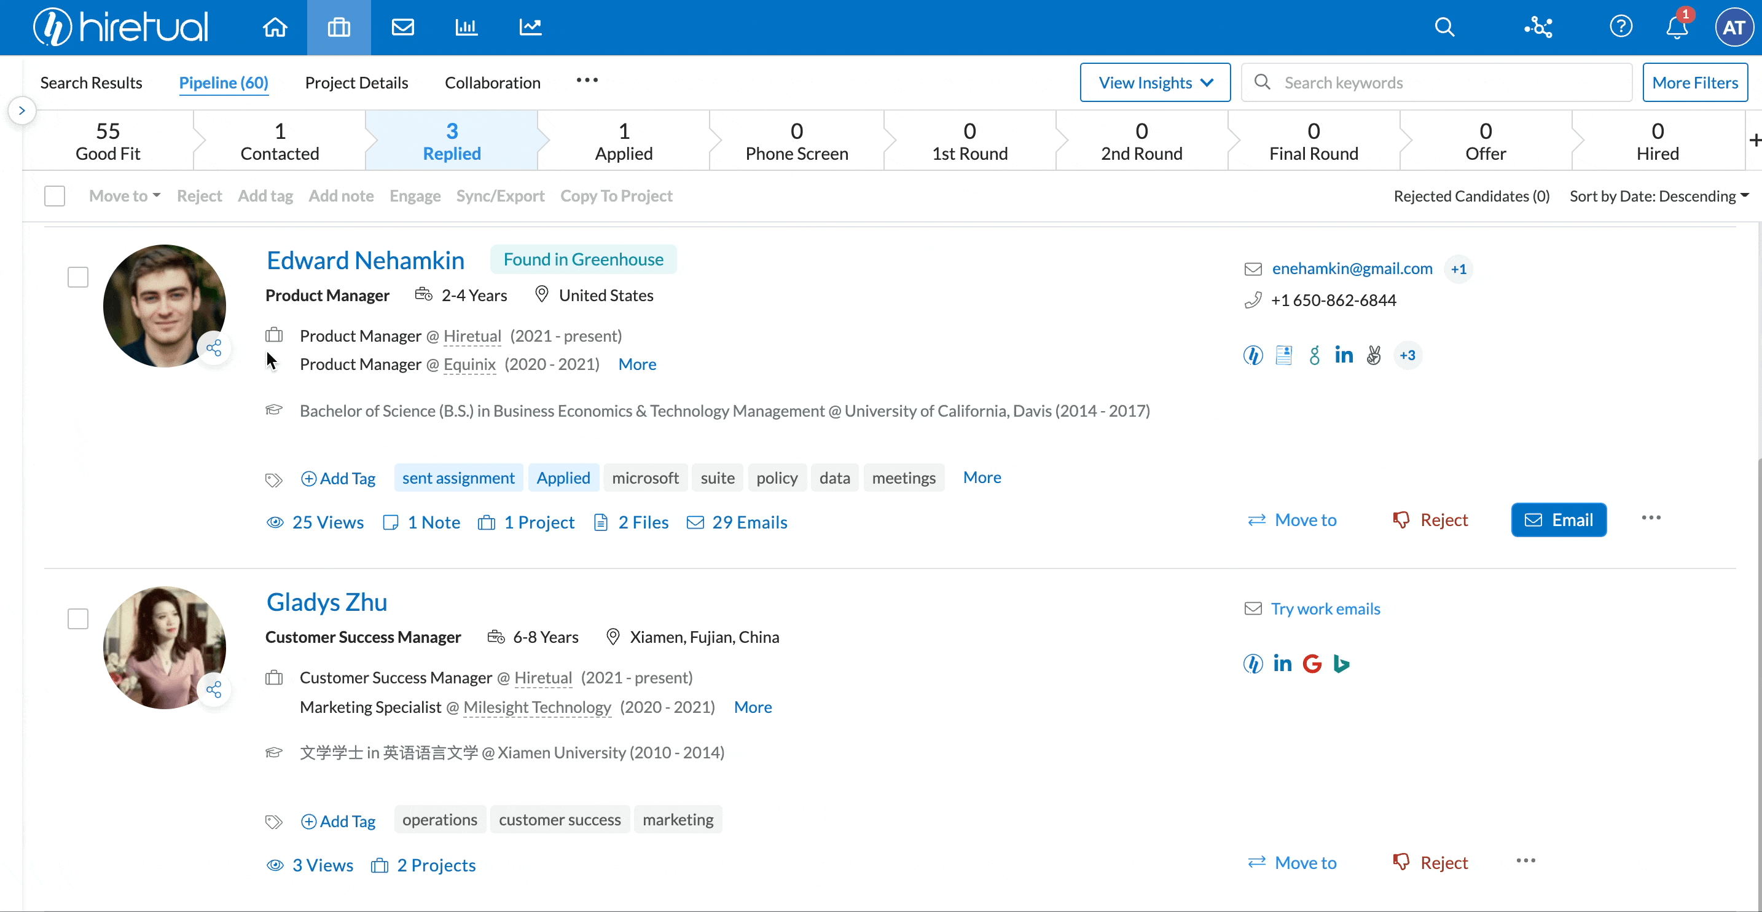Open Gladys Zhu's Bing search icon
Viewport: 1762px width, 912px height.
pos(1341,663)
